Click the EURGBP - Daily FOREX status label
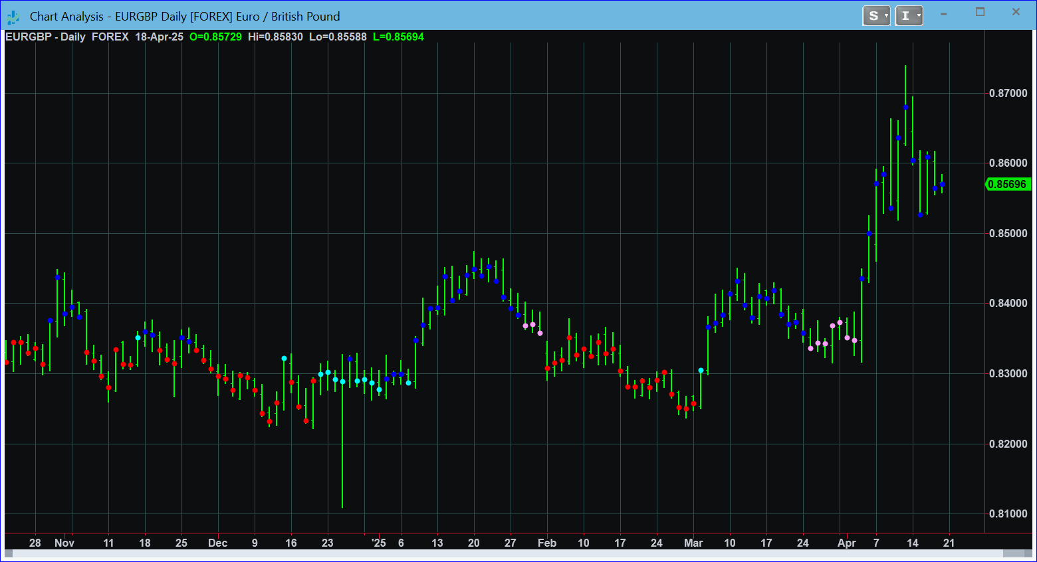The image size is (1037, 562). (67, 37)
